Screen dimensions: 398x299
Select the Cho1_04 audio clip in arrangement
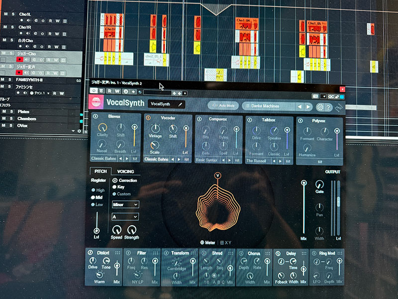[x=247, y=23]
